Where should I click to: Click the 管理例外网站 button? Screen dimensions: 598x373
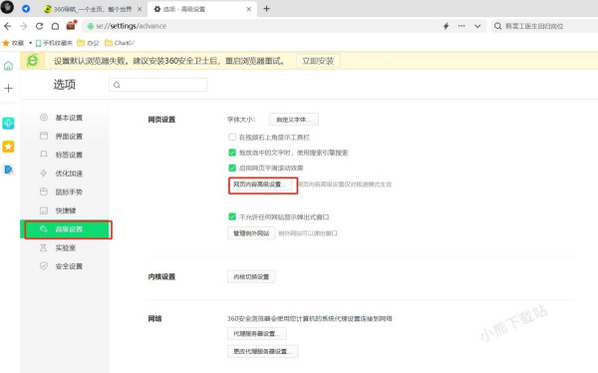[251, 233]
